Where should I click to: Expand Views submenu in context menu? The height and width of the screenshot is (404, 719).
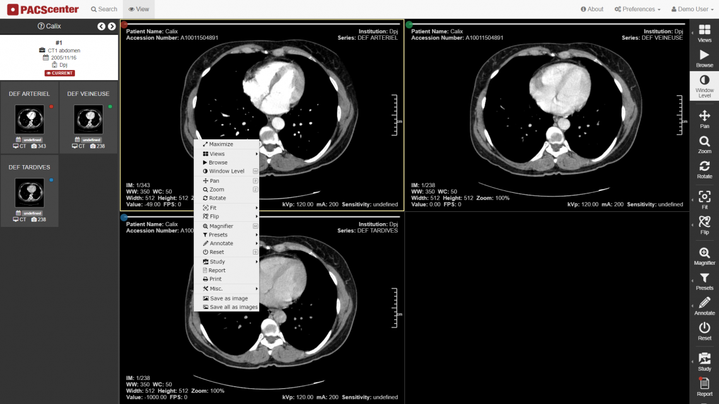pos(226,154)
